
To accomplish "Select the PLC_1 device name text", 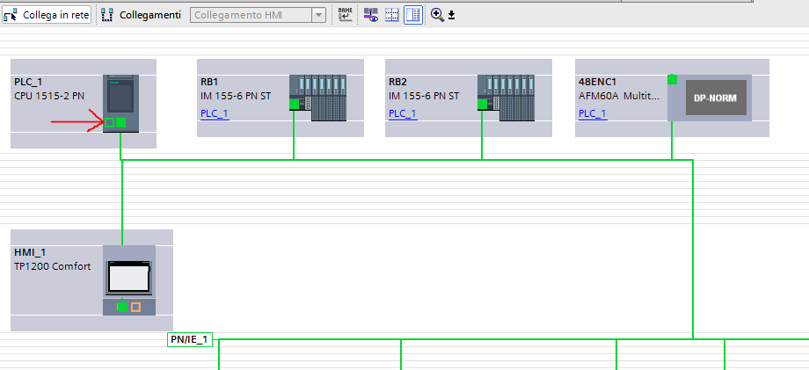I will (28, 83).
